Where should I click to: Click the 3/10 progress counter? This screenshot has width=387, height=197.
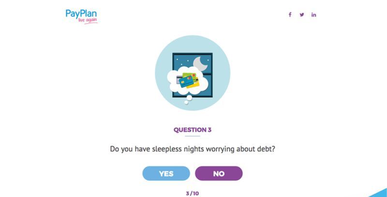point(193,194)
